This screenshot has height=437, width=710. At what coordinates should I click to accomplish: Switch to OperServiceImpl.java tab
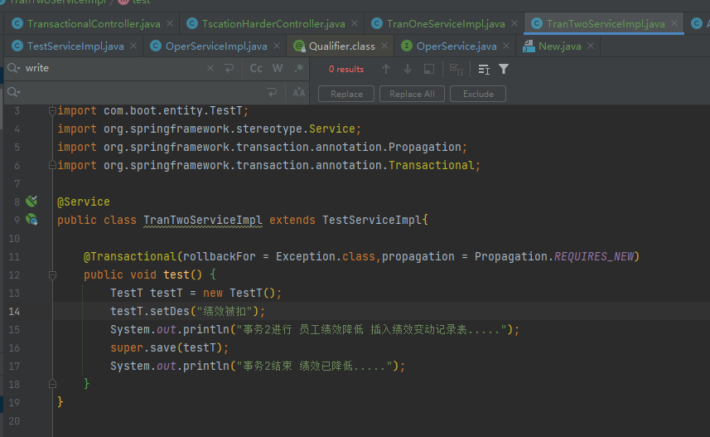point(216,46)
